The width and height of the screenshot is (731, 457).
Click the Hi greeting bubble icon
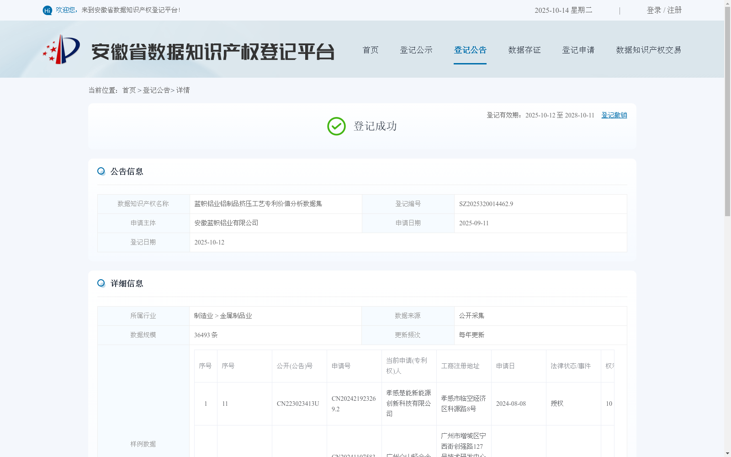[x=47, y=10]
